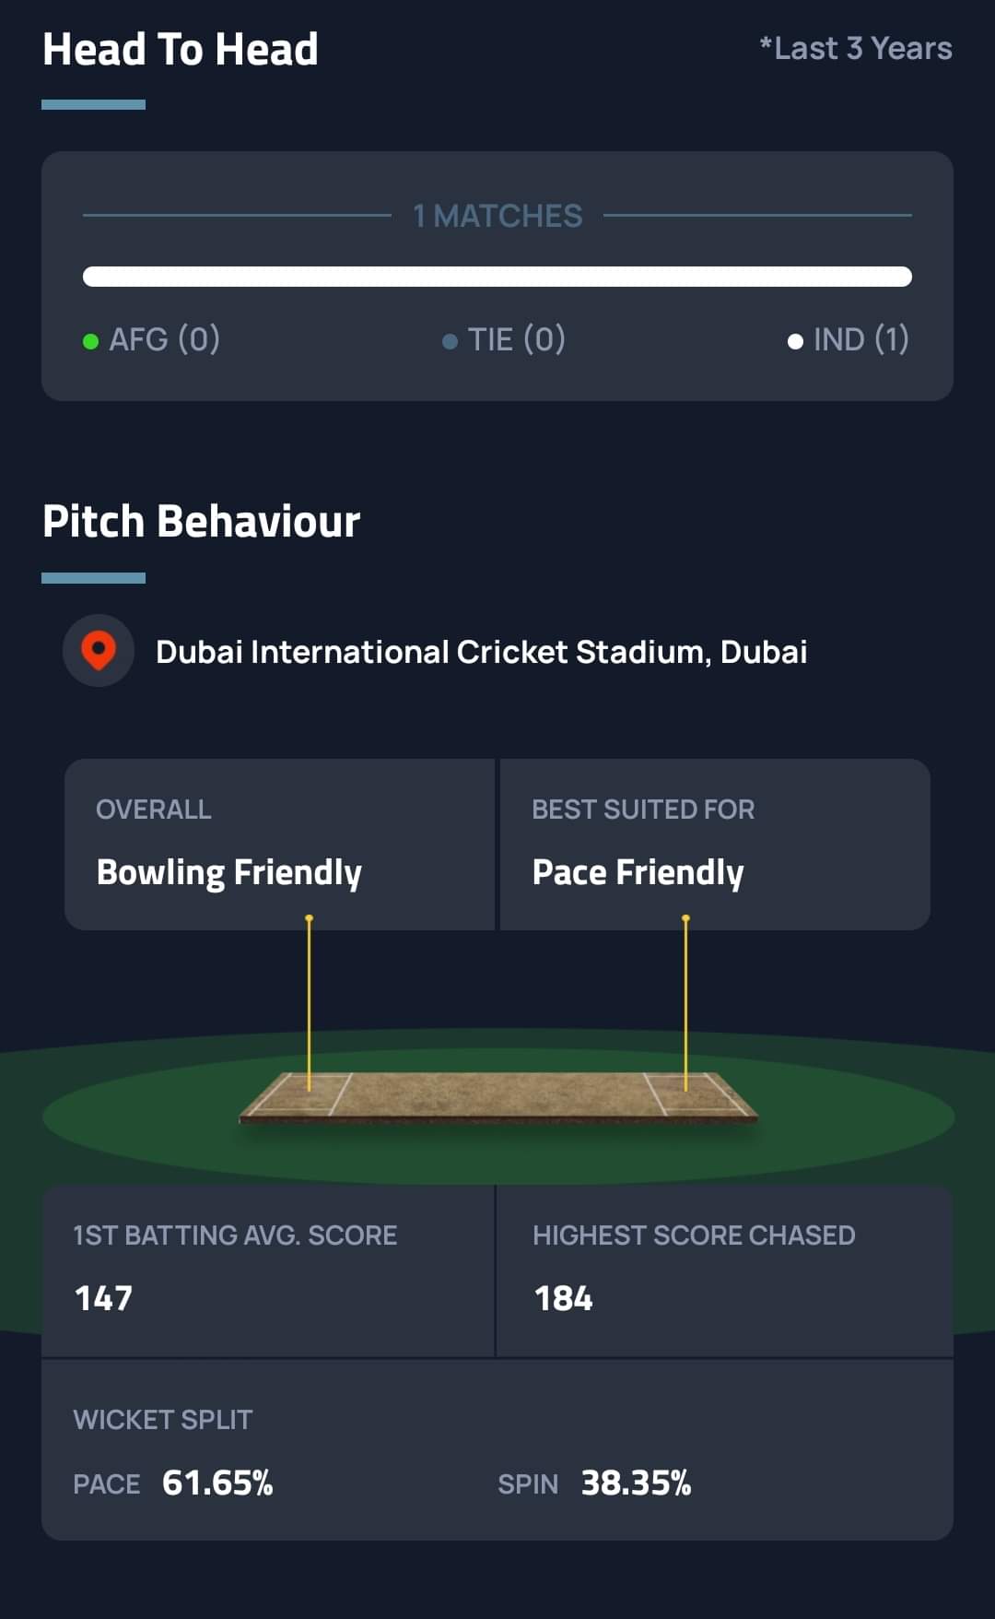The width and height of the screenshot is (995, 1619).
Task: Click the cricket pitch illustration
Action: pyautogui.click(x=497, y=1097)
